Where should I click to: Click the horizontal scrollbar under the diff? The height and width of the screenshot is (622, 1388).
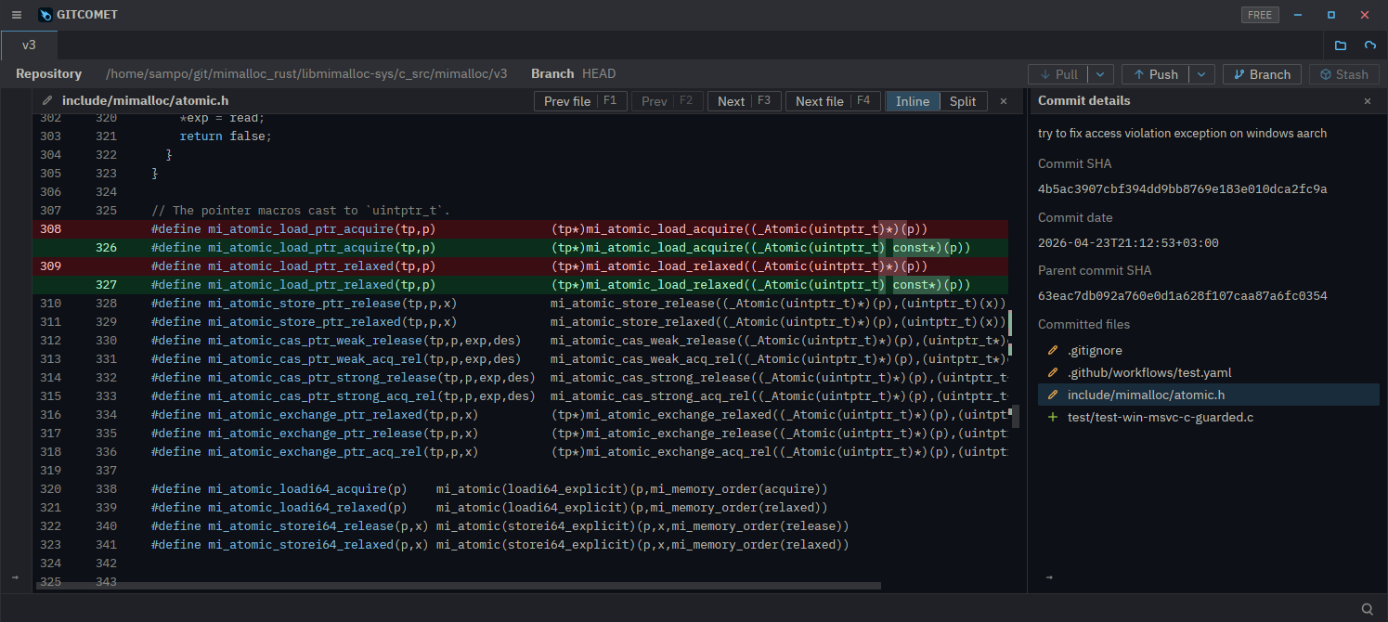coord(458,586)
